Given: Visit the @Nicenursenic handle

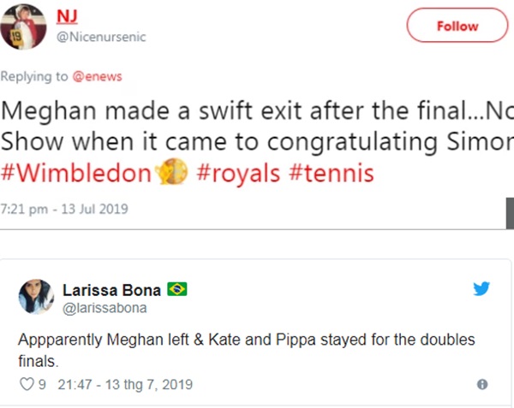Looking at the screenshot, I should (101, 37).
